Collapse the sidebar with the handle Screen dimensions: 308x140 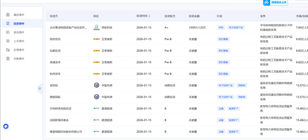click(40, 88)
